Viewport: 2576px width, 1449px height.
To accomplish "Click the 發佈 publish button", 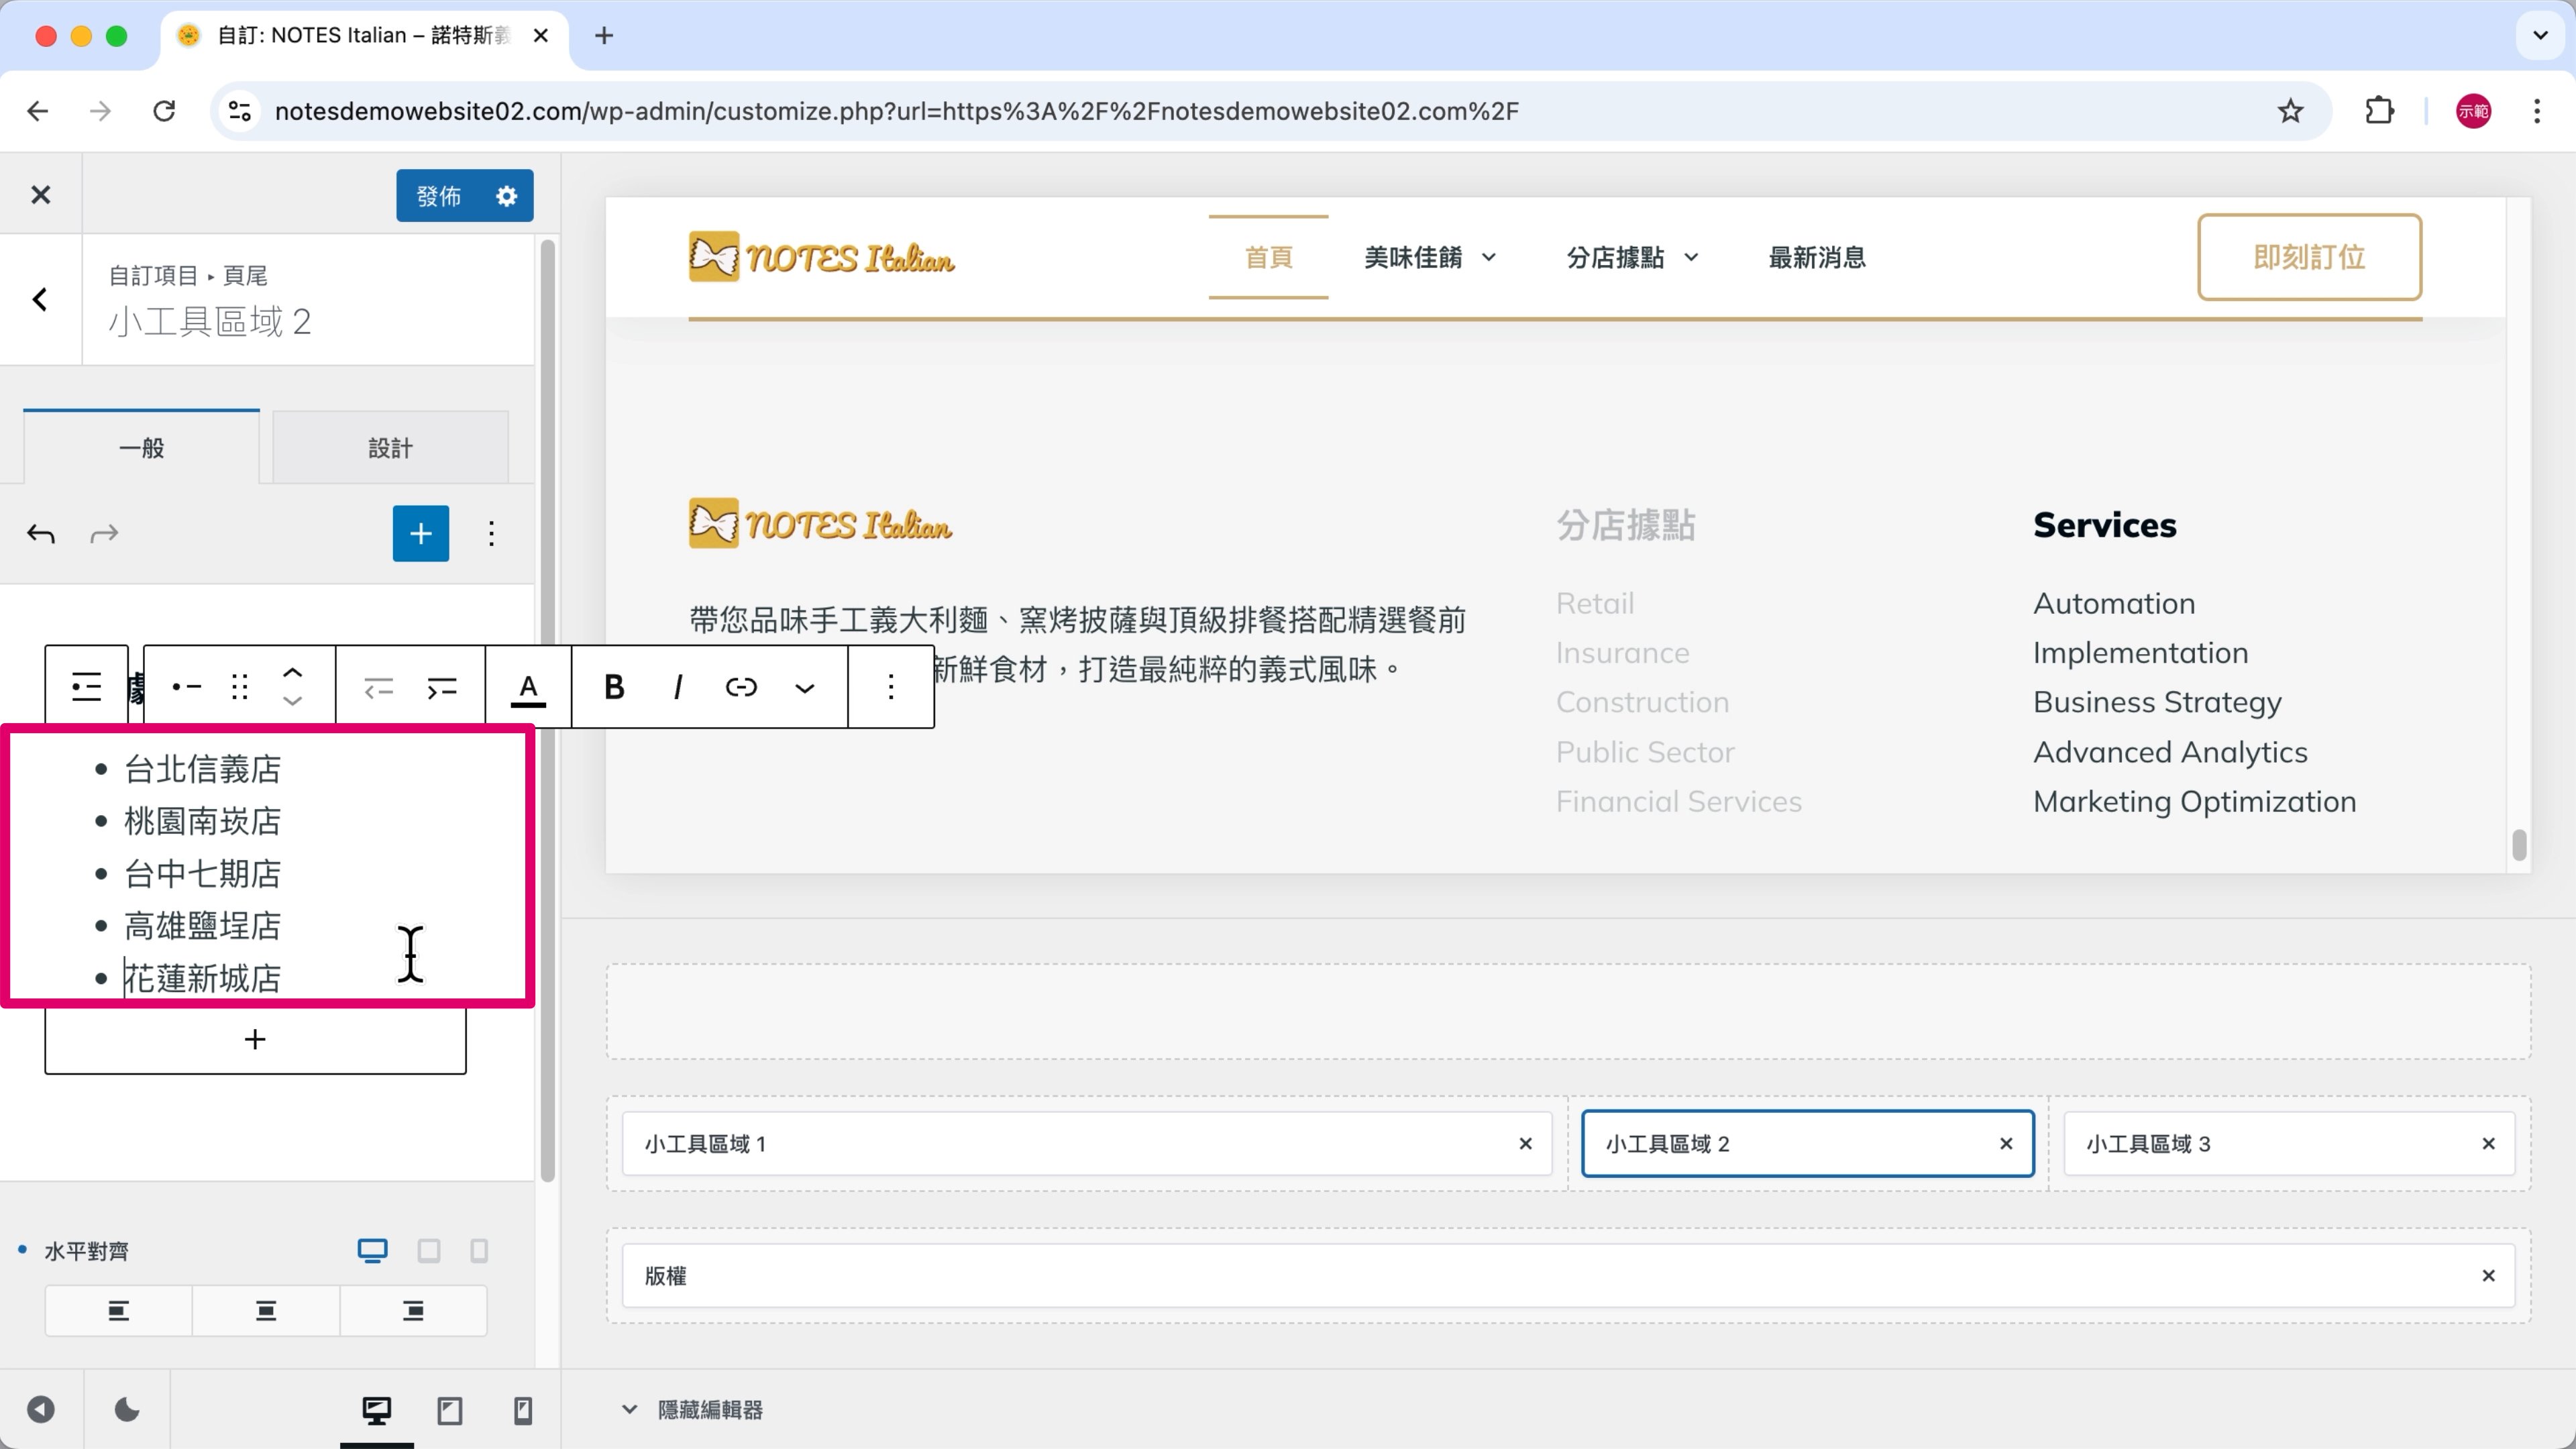I will coord(440,196).
